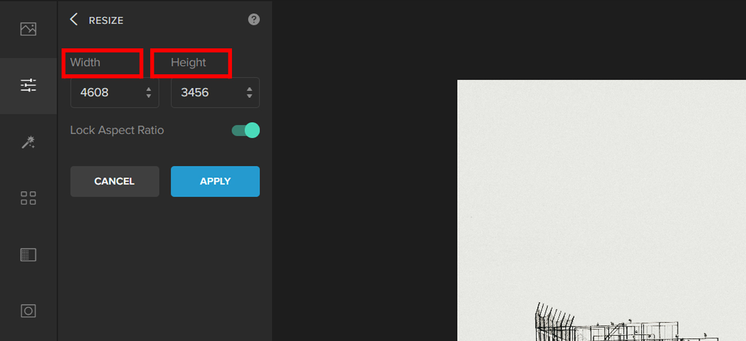This screenshot has height=341, width=746.
Task: Increase Height using the up arrow
Action: coord(249,89)
